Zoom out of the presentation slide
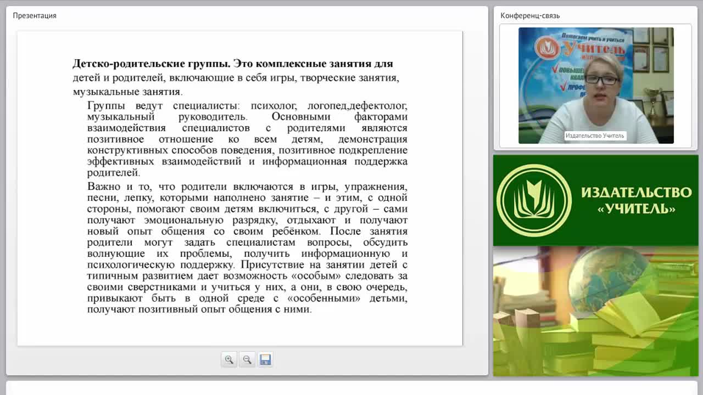The height and width of the screenshot is (395, 703). [x=247, y=359]
